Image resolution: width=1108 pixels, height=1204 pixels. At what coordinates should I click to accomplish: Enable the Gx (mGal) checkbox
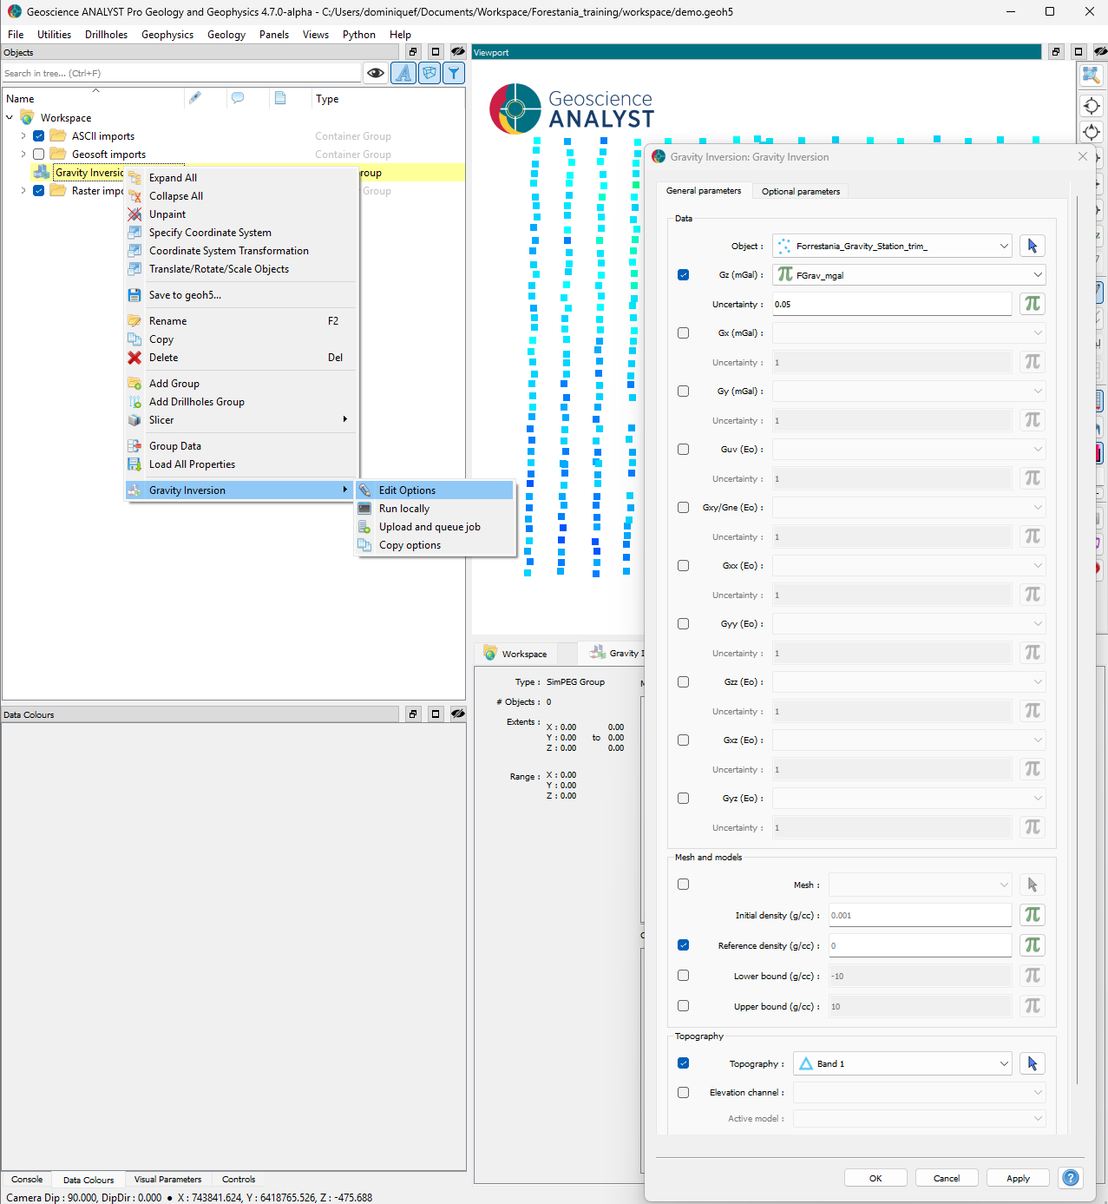[684, 333]
